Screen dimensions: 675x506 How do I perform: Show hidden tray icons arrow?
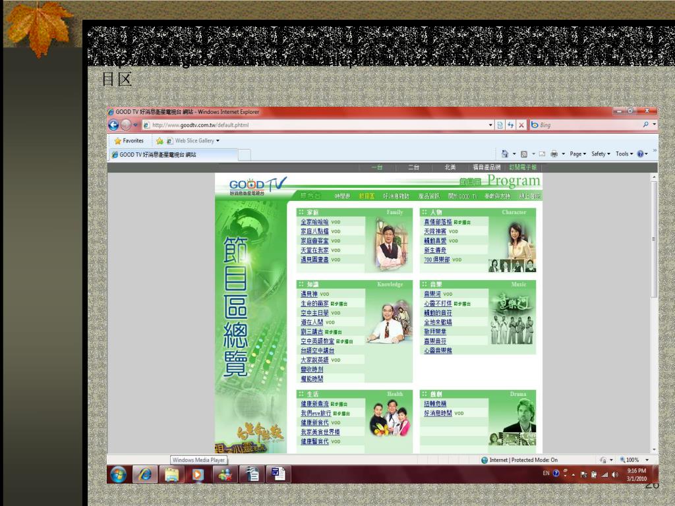click(573, 474)
